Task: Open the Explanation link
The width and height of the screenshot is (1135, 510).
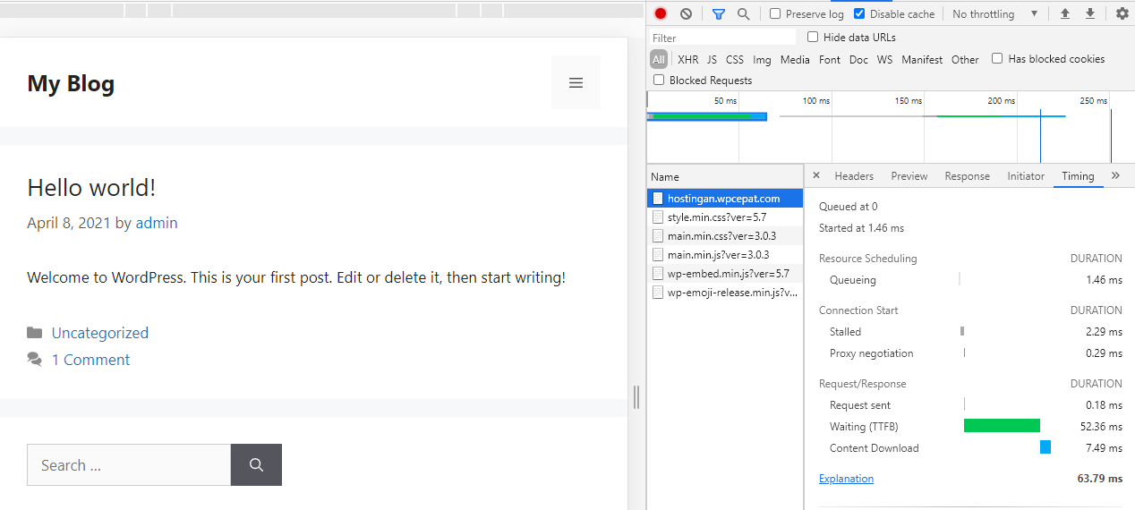Action: (x=846, y=479)
